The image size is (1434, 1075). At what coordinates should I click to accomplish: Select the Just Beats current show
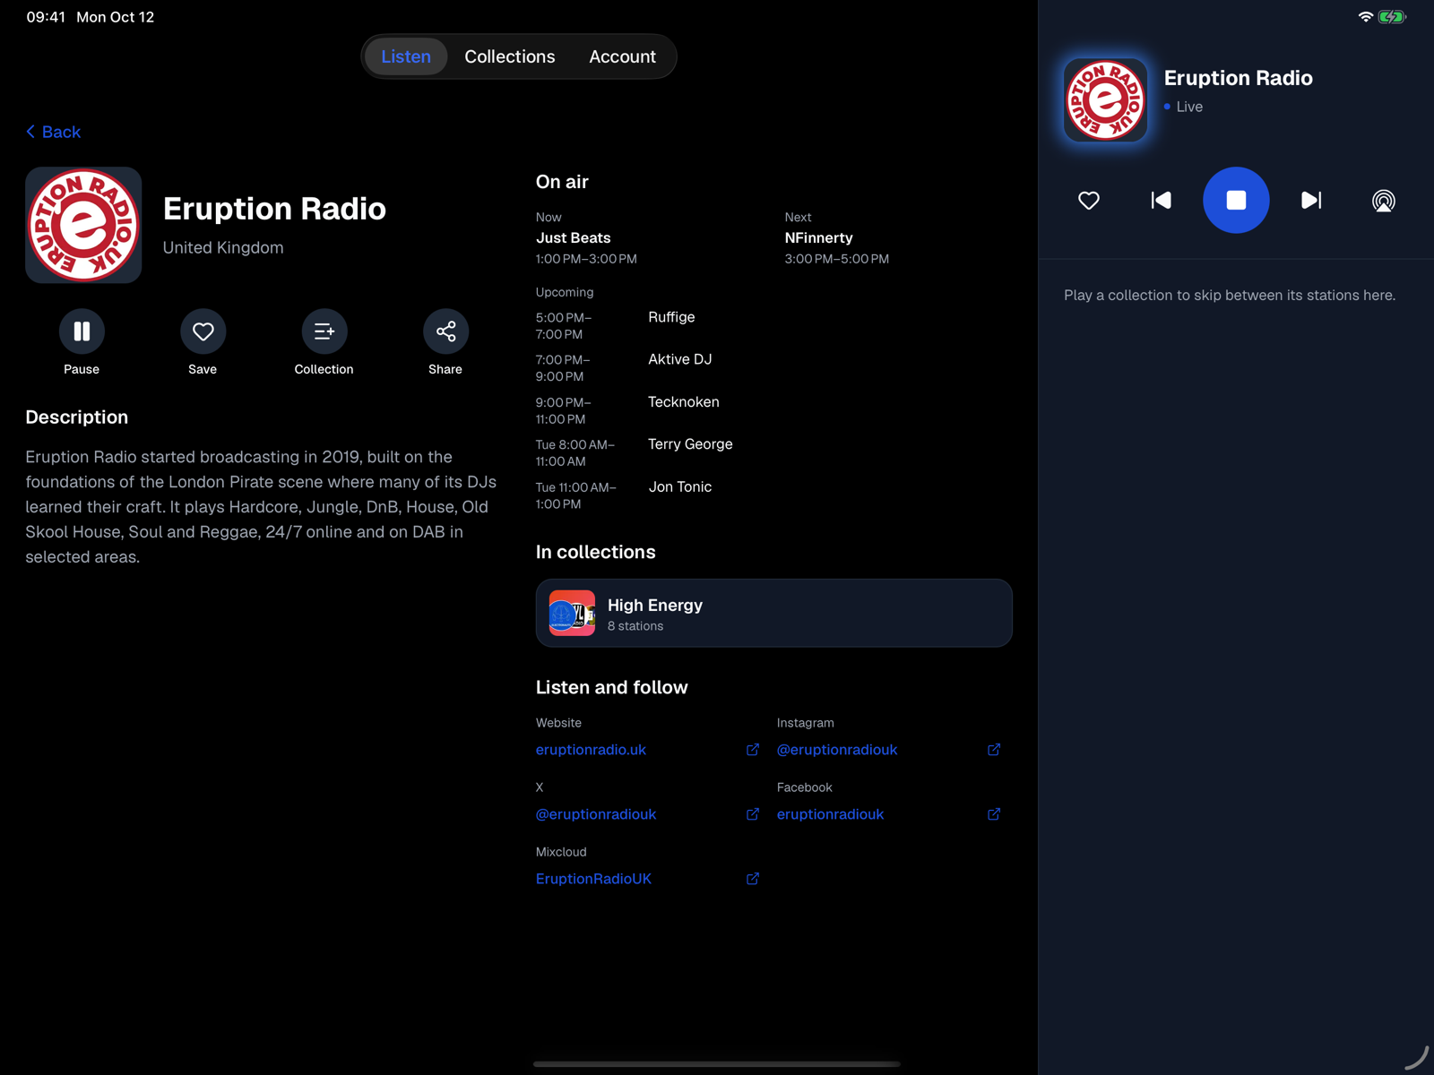coord(574,238)
